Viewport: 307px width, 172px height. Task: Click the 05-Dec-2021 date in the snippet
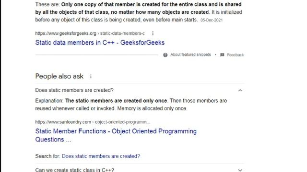point(212,20)
